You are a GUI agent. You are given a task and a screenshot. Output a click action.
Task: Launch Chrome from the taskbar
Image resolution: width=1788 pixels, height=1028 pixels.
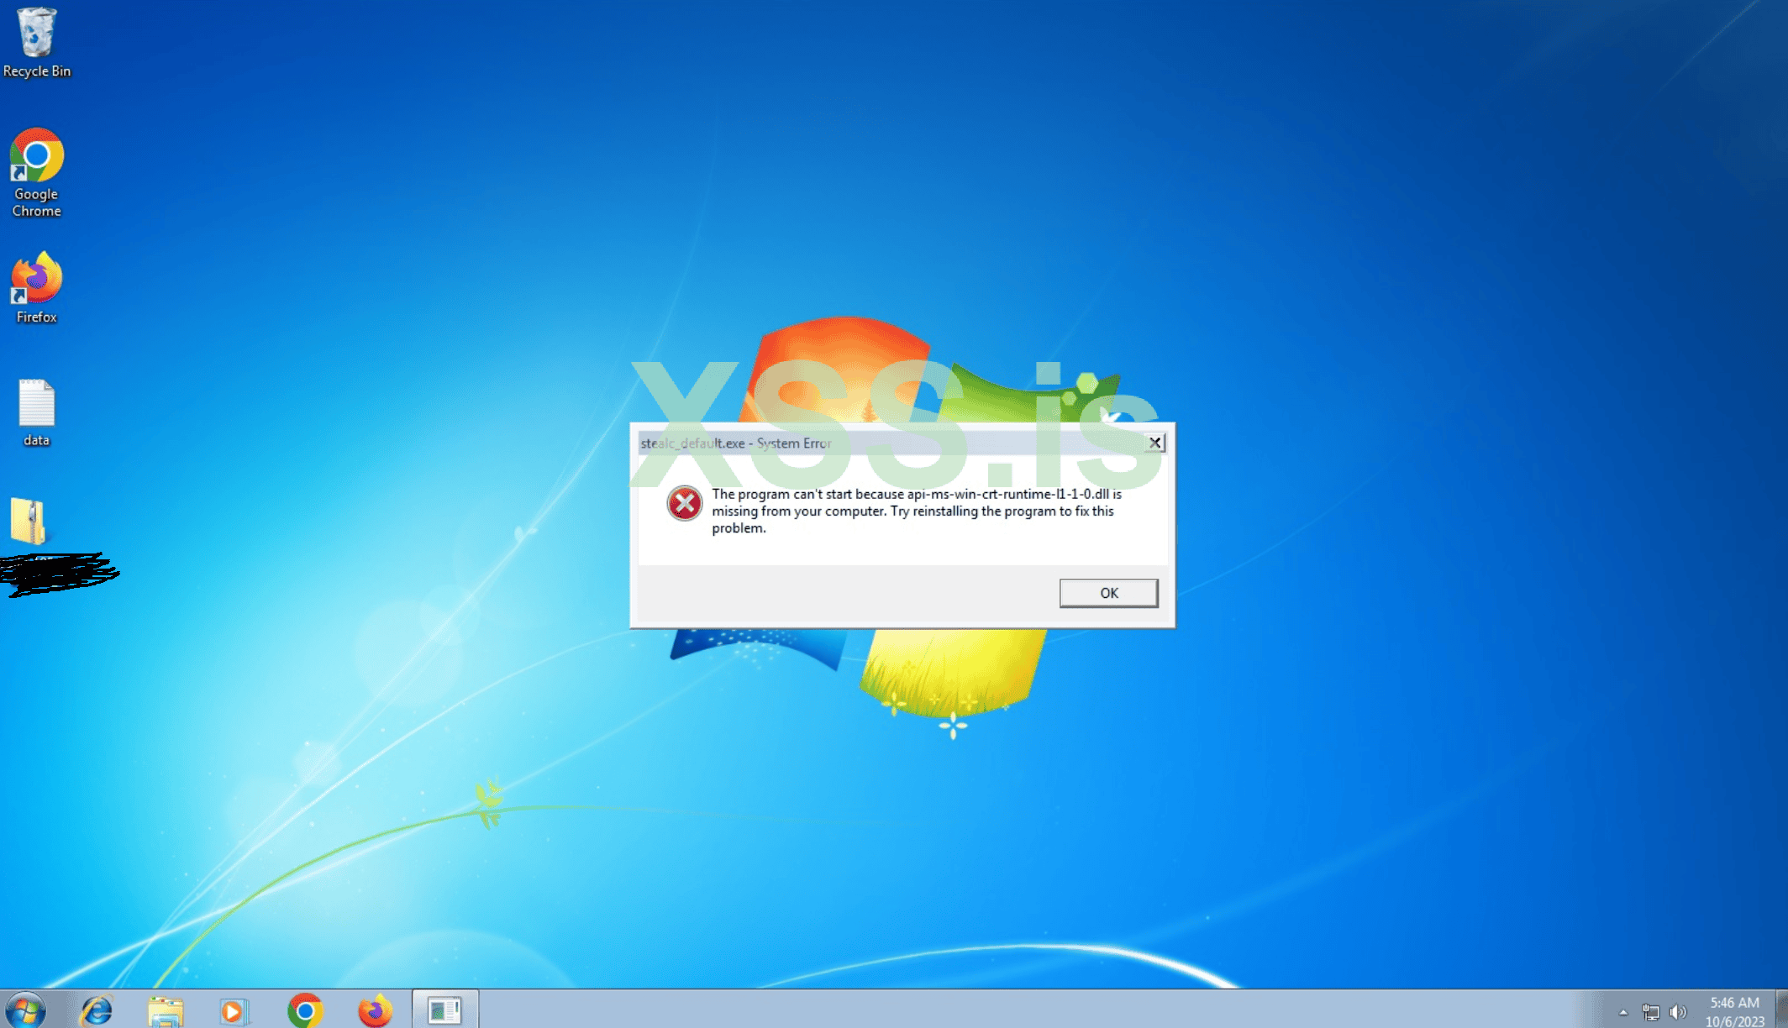(305, 1010)
